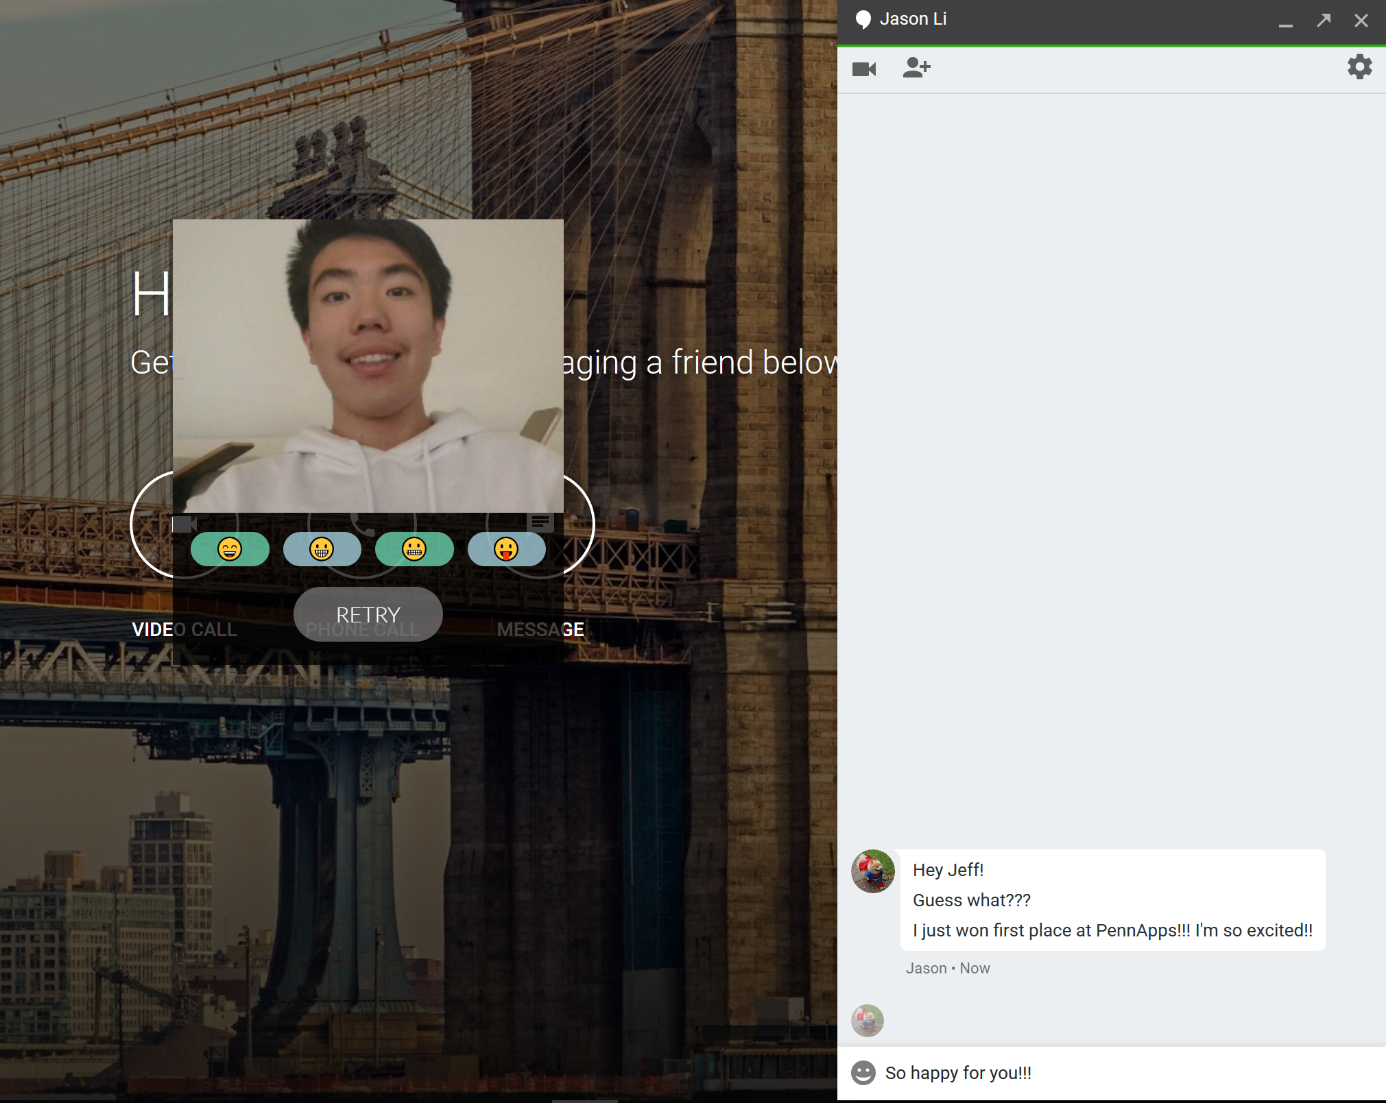Click the add people icon

coord(916,68)
